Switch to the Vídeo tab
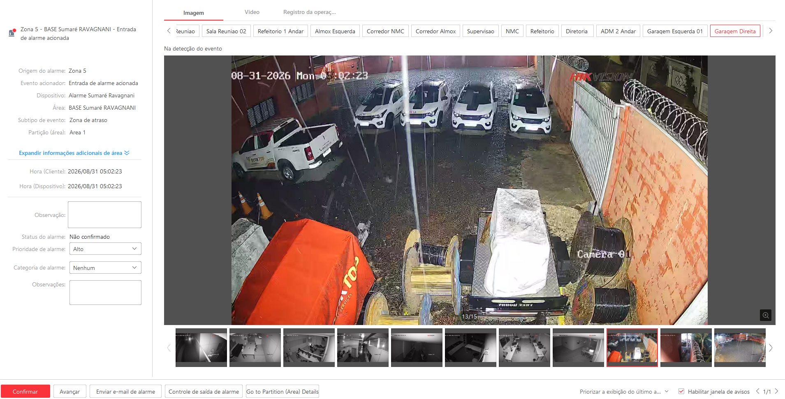 point(252,12)
